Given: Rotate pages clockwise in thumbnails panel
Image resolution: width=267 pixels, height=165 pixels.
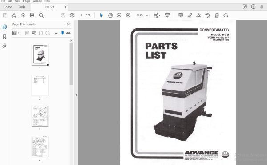Looking at the screenshot, I should tap(48, 33).
